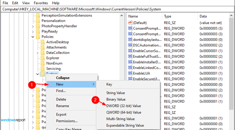The height and width of the screenshot is (130, 235).
Task: Select the Policies folder icon
Action: [38, 37]
